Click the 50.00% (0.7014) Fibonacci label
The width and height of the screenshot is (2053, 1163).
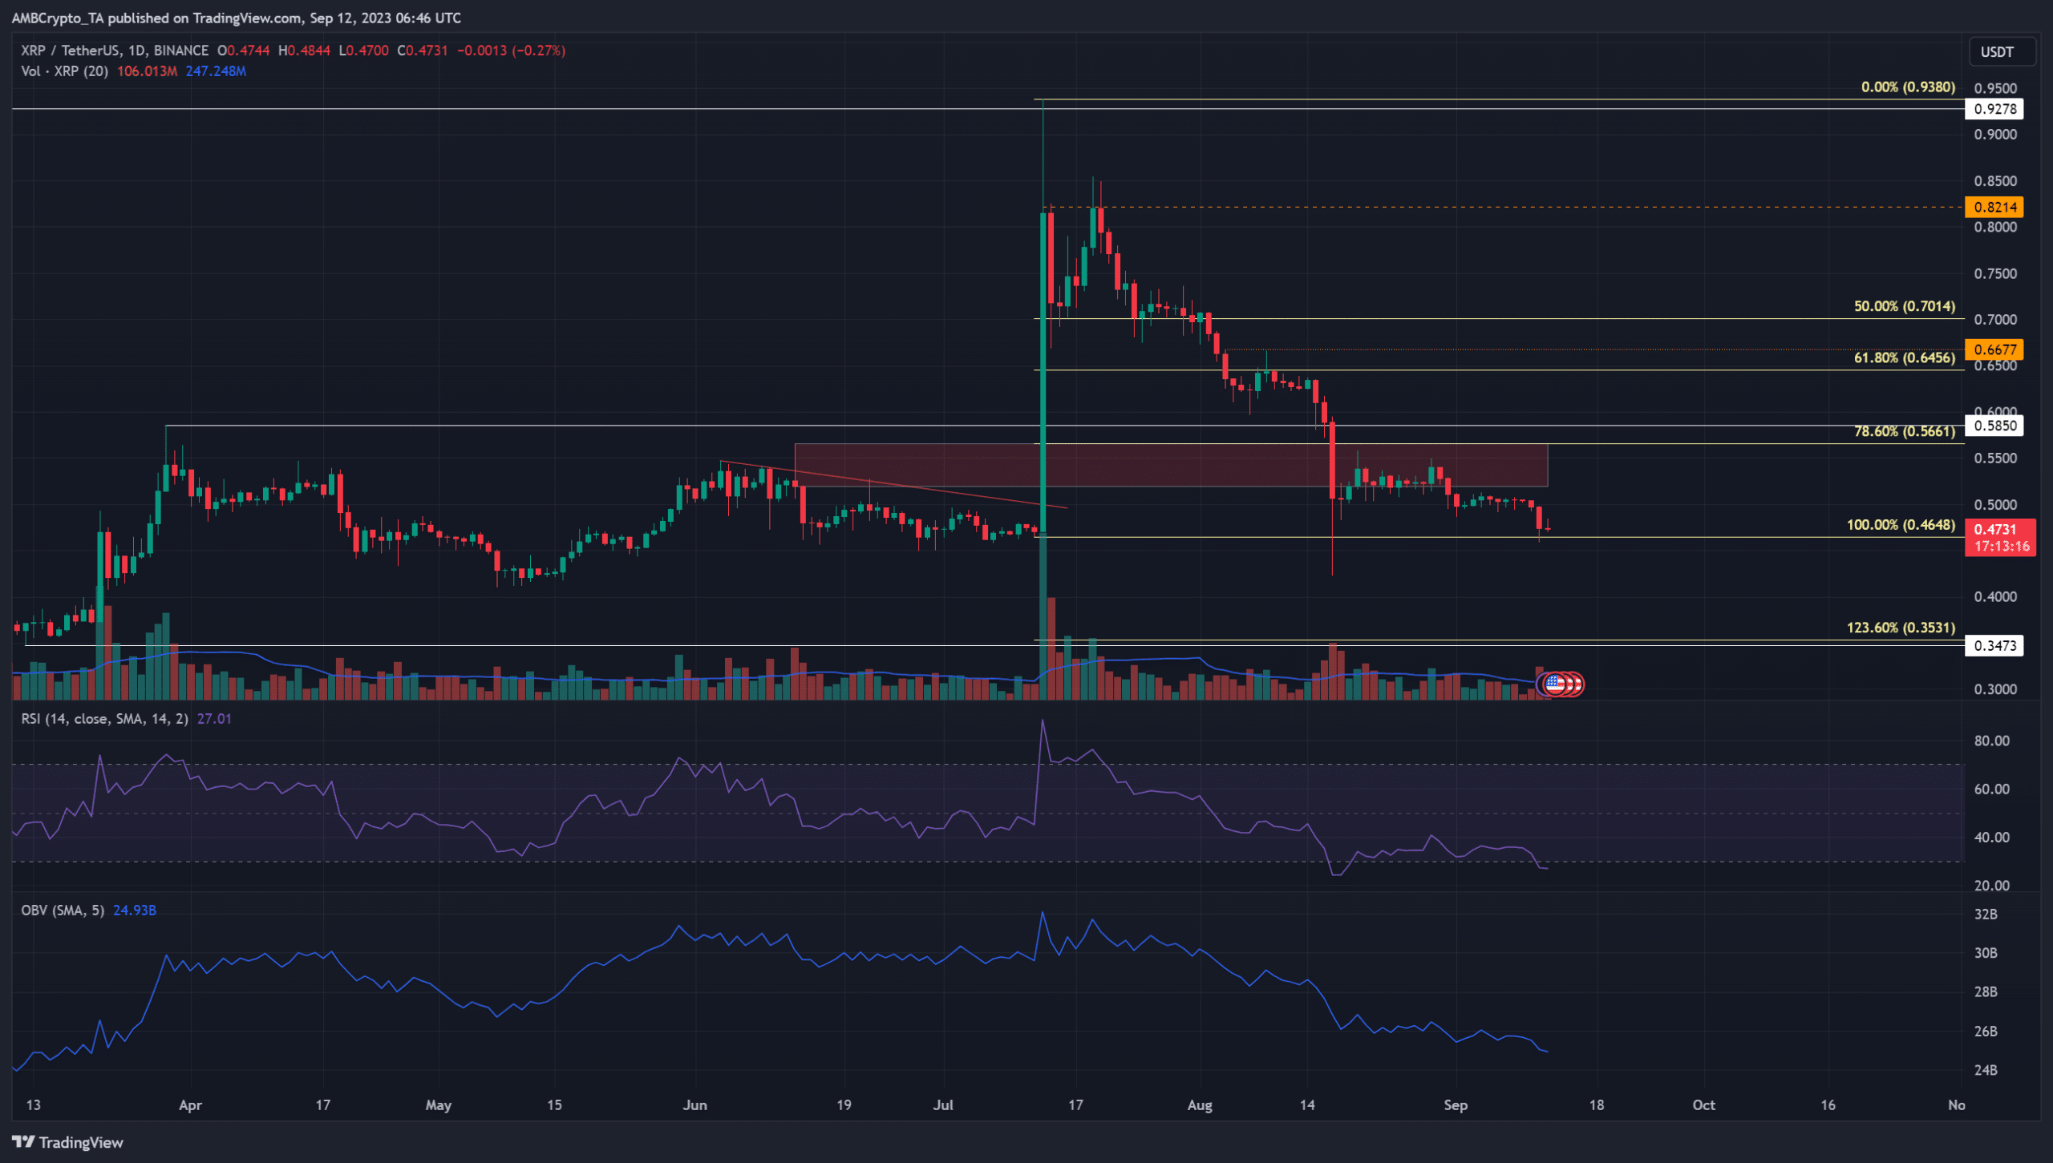tap(1905, 306)
